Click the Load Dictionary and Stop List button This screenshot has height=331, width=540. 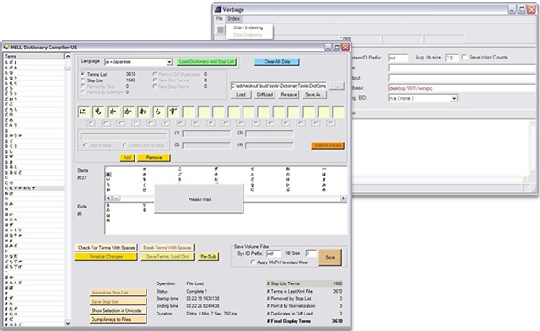pyautogui.click(x=206, y=62)
